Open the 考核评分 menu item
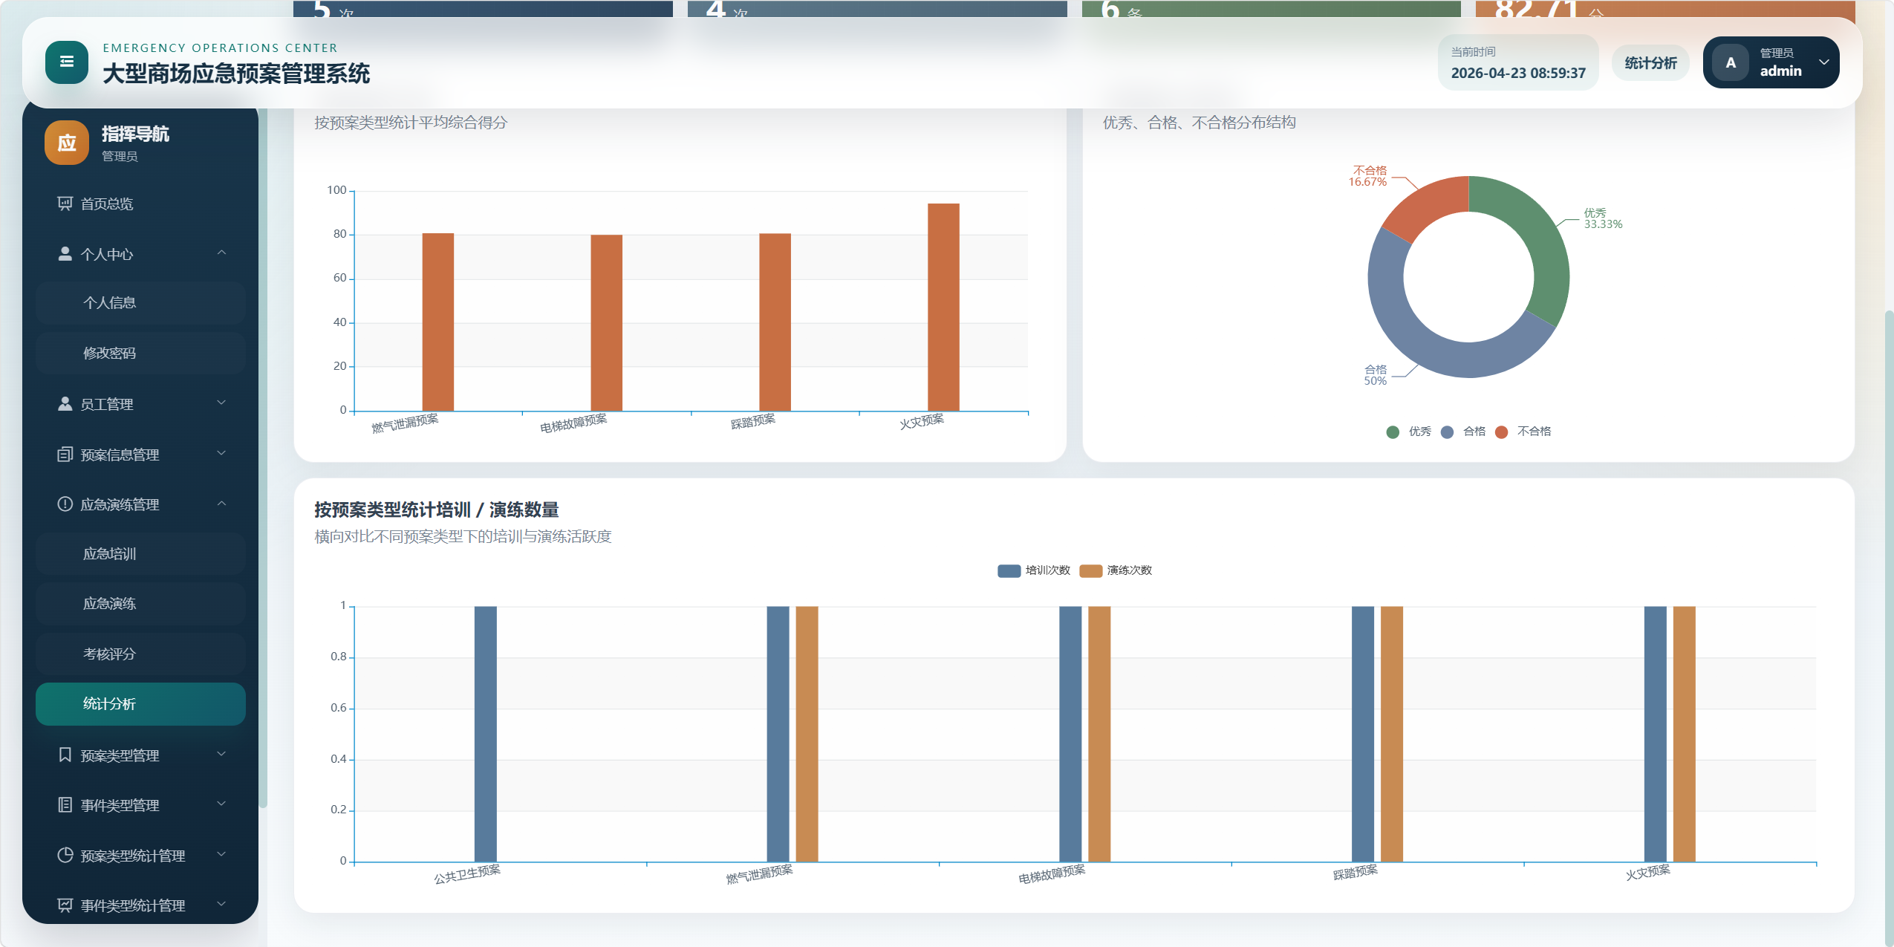 109,654
